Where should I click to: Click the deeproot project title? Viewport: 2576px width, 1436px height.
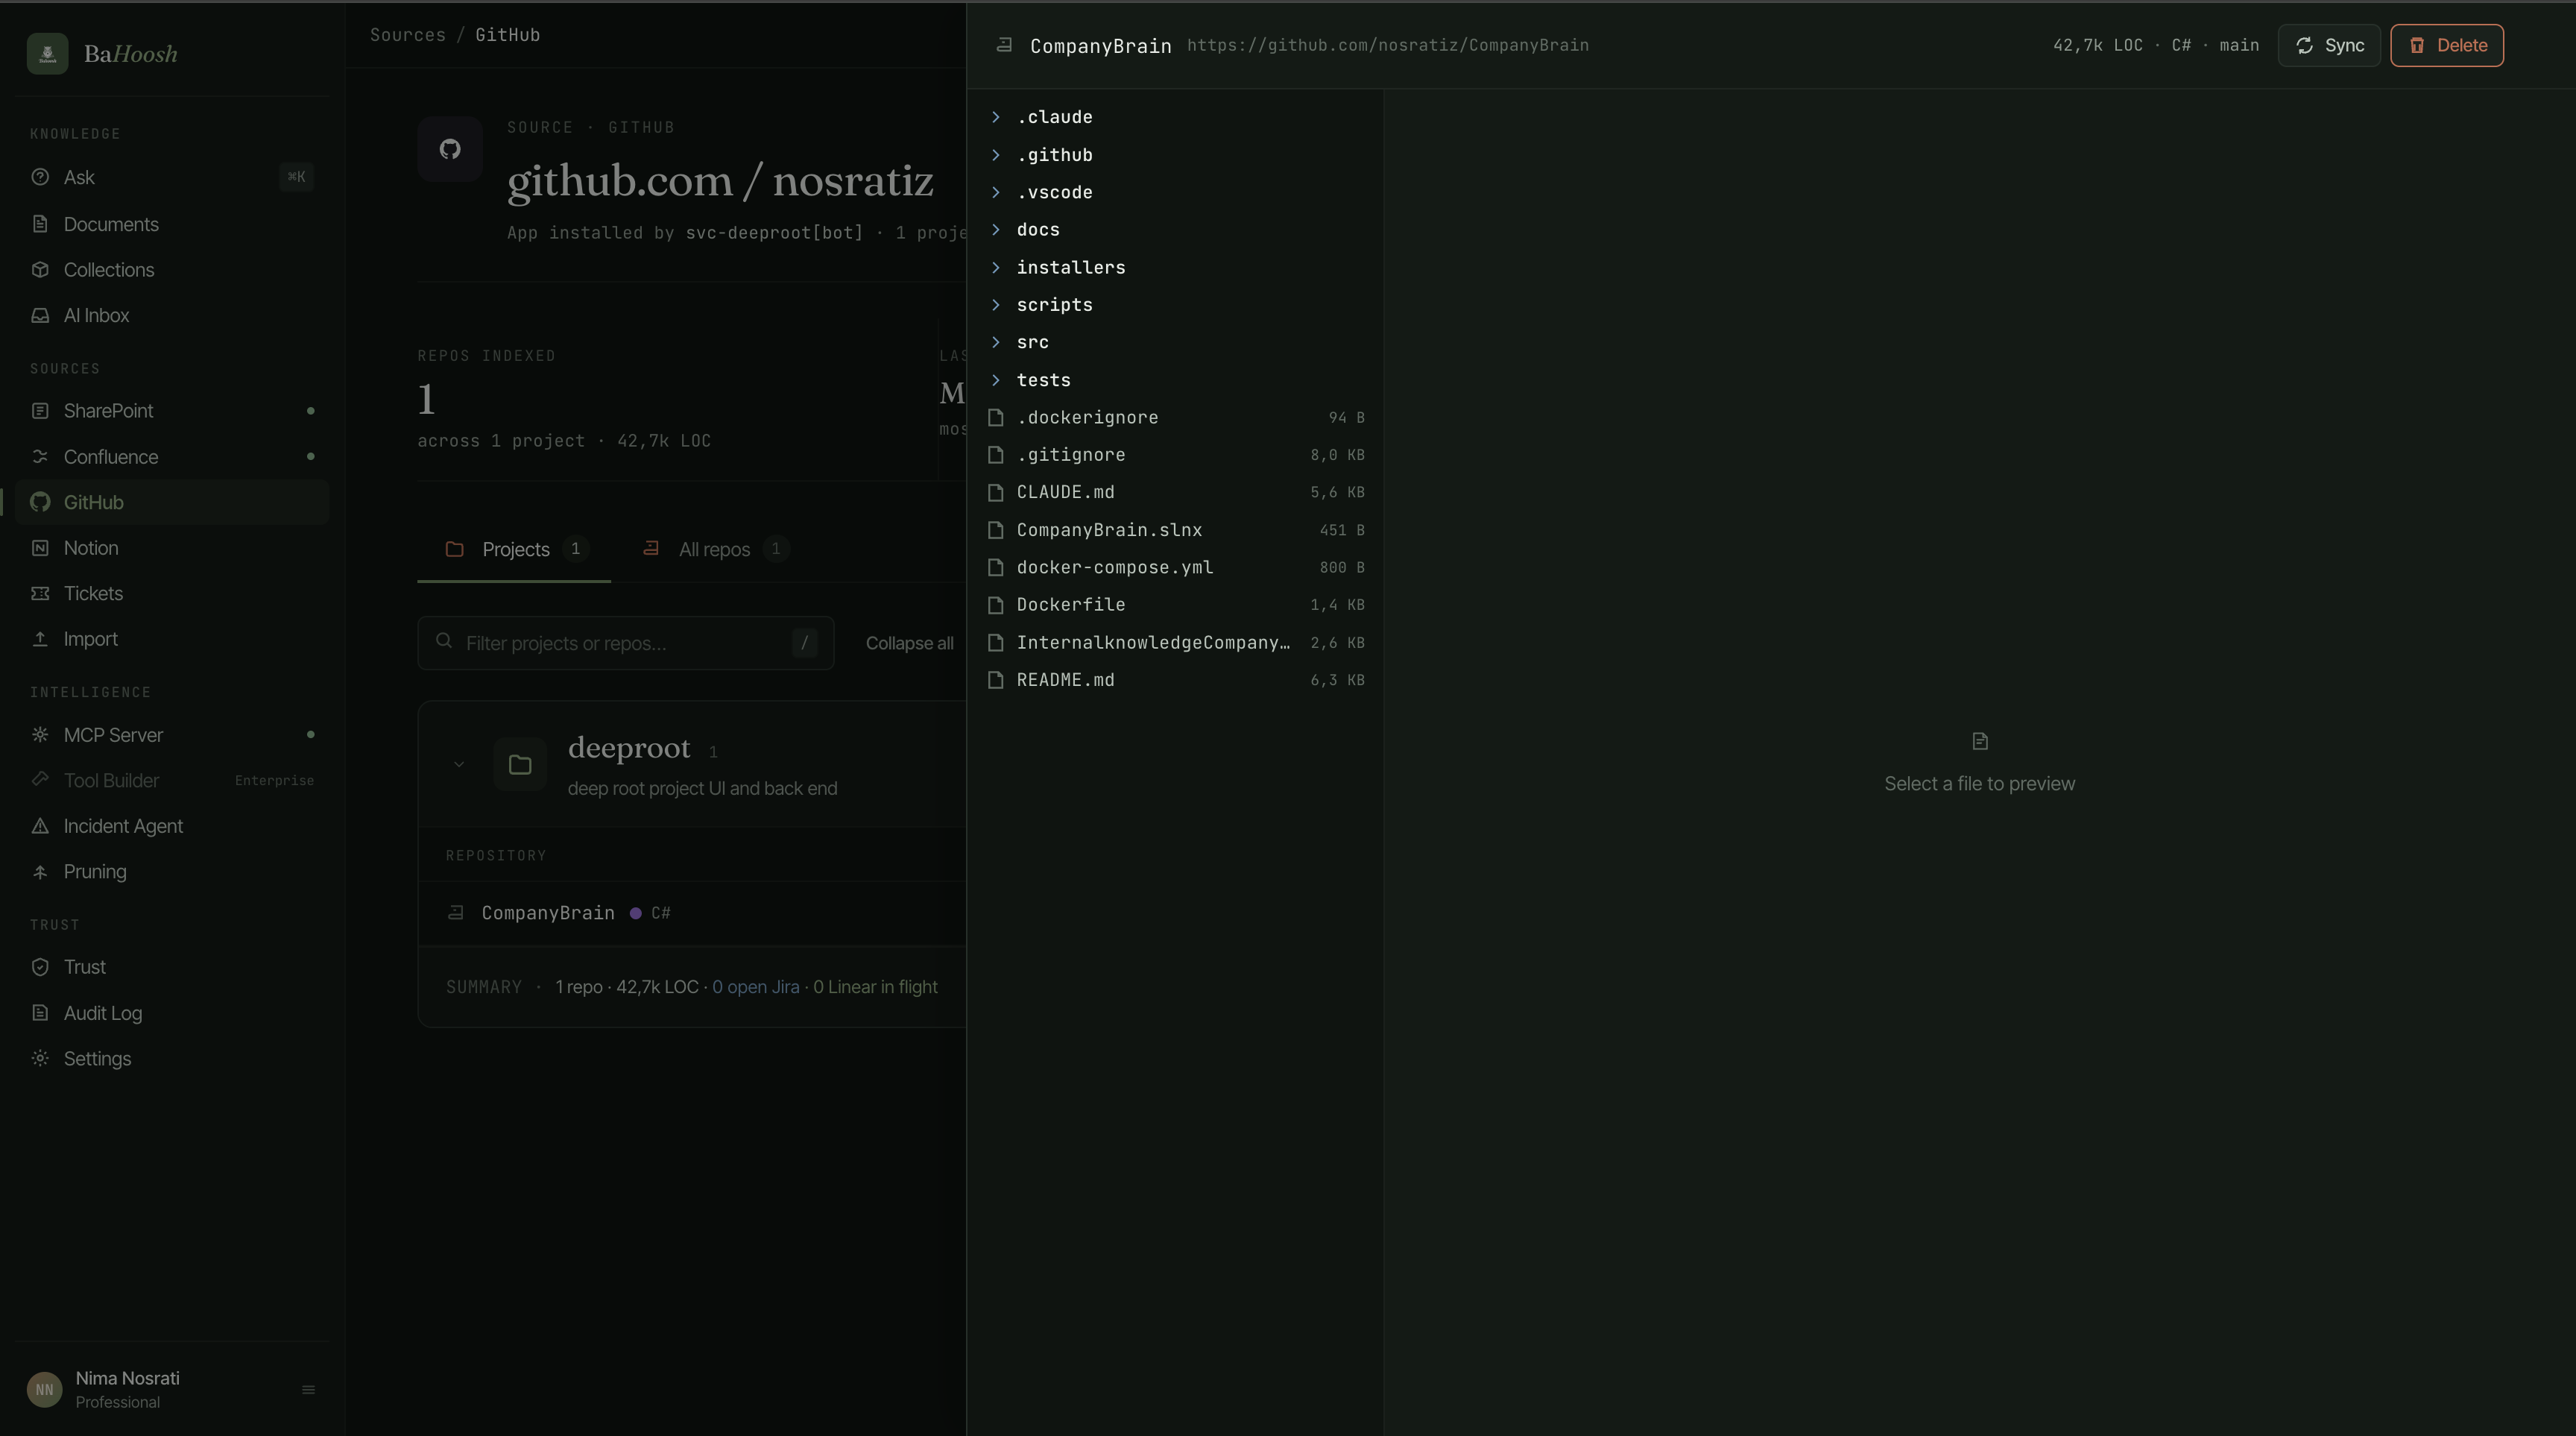629,748
